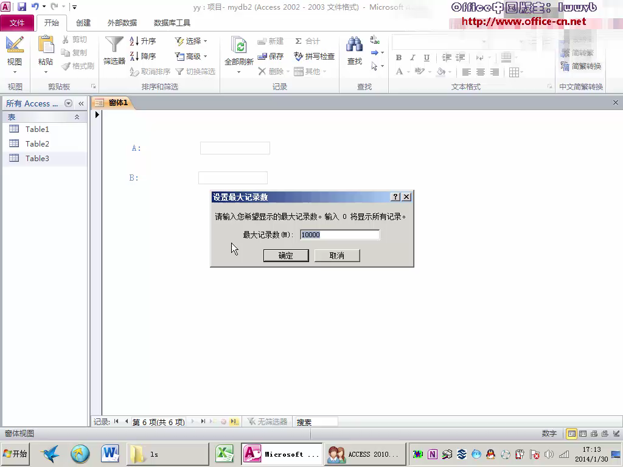Click the replace (ab→ac) icon
Viewport: 623px width, 467px height.
tap(375, 40)
